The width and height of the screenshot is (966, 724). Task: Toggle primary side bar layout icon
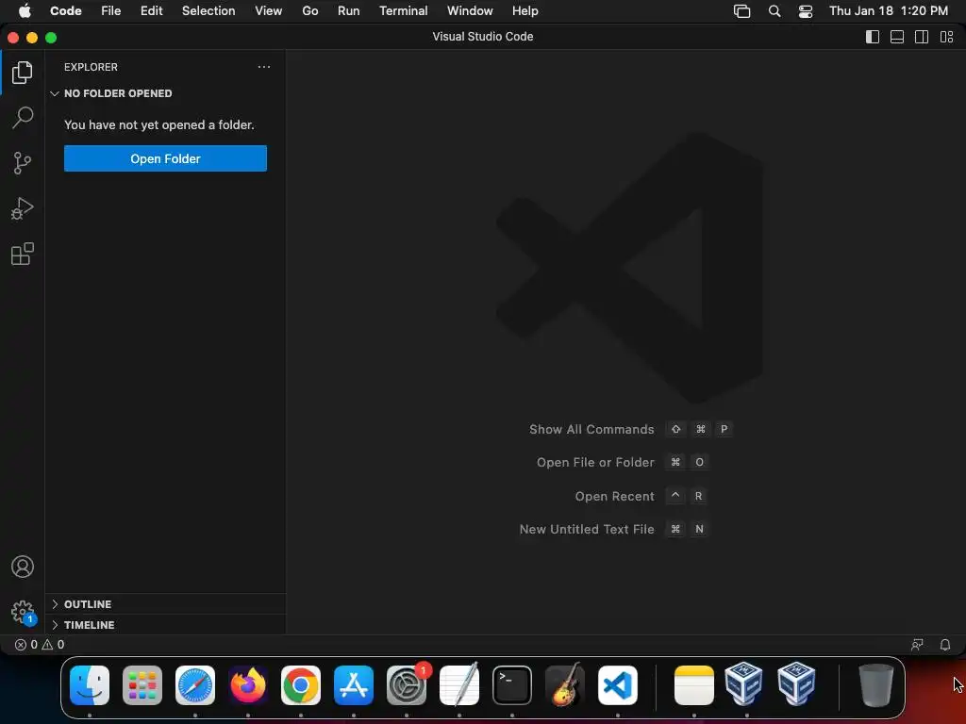click(x=873, y=37)
